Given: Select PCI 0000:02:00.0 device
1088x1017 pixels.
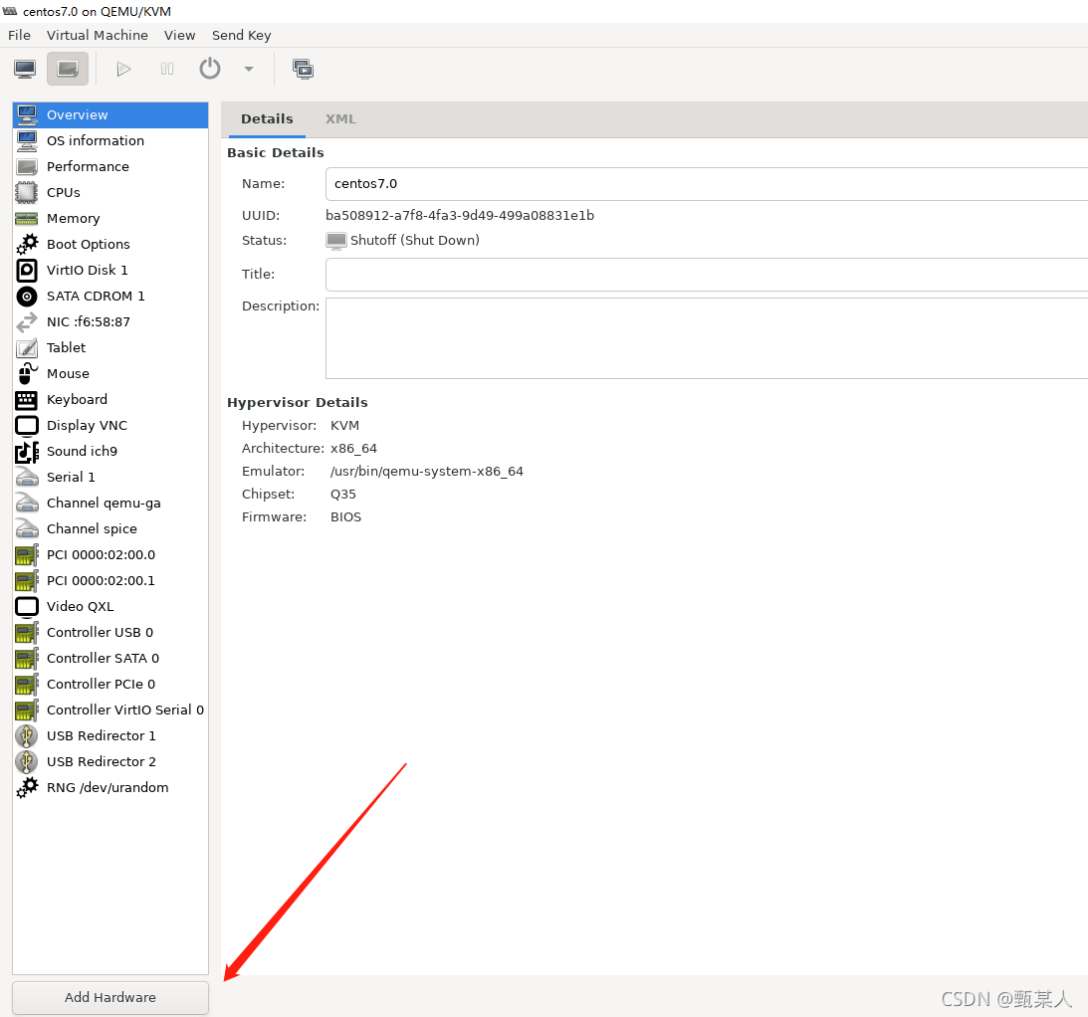Looking at the screenshot, I should tap(110, 555).
